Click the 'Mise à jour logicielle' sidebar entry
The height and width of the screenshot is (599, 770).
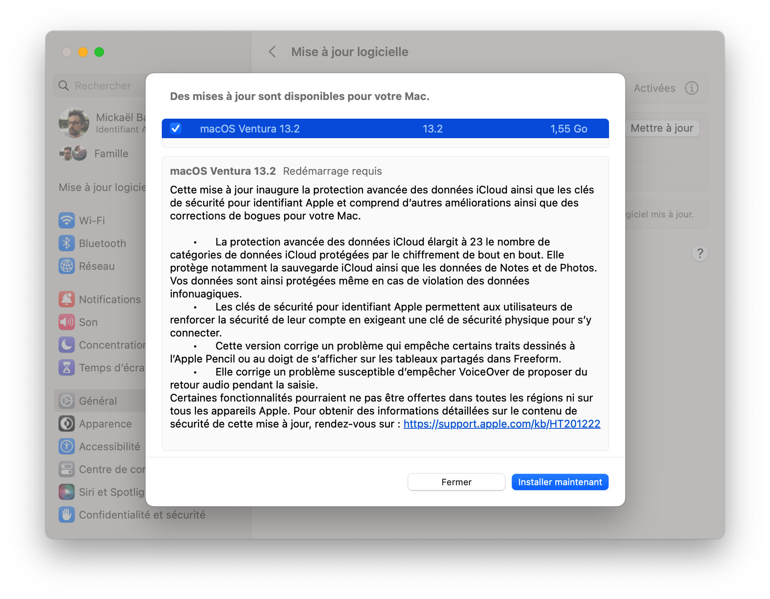click(x=102, y=187)
